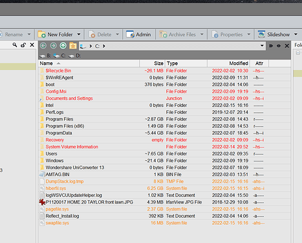Open the Slideshow dropdown arrow

(296, 34)
